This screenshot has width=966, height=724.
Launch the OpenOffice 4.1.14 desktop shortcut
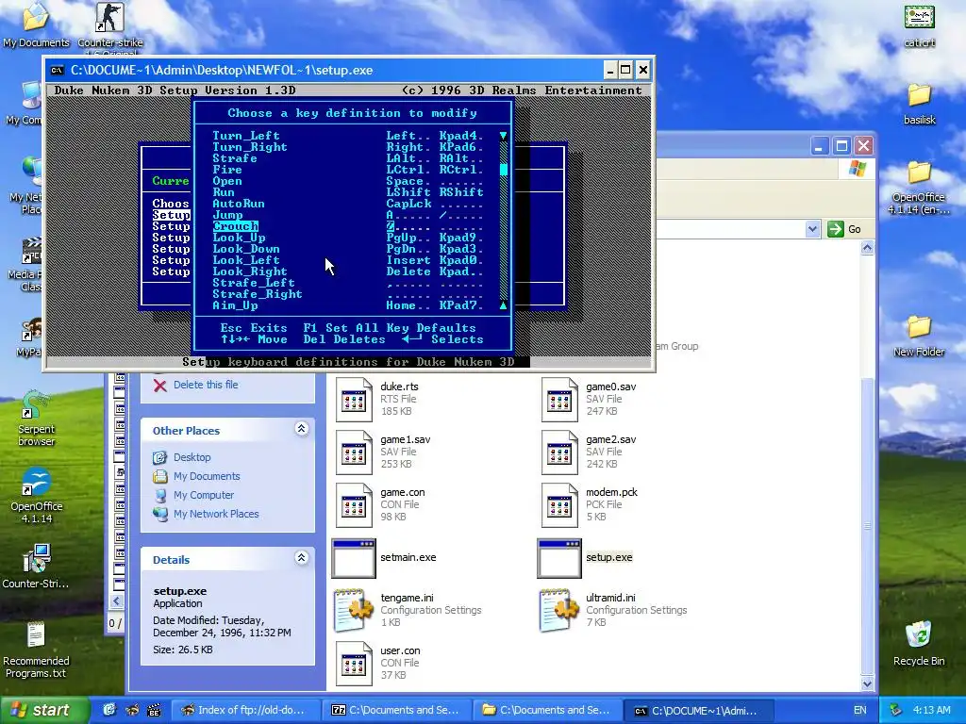tap(37, 496)
